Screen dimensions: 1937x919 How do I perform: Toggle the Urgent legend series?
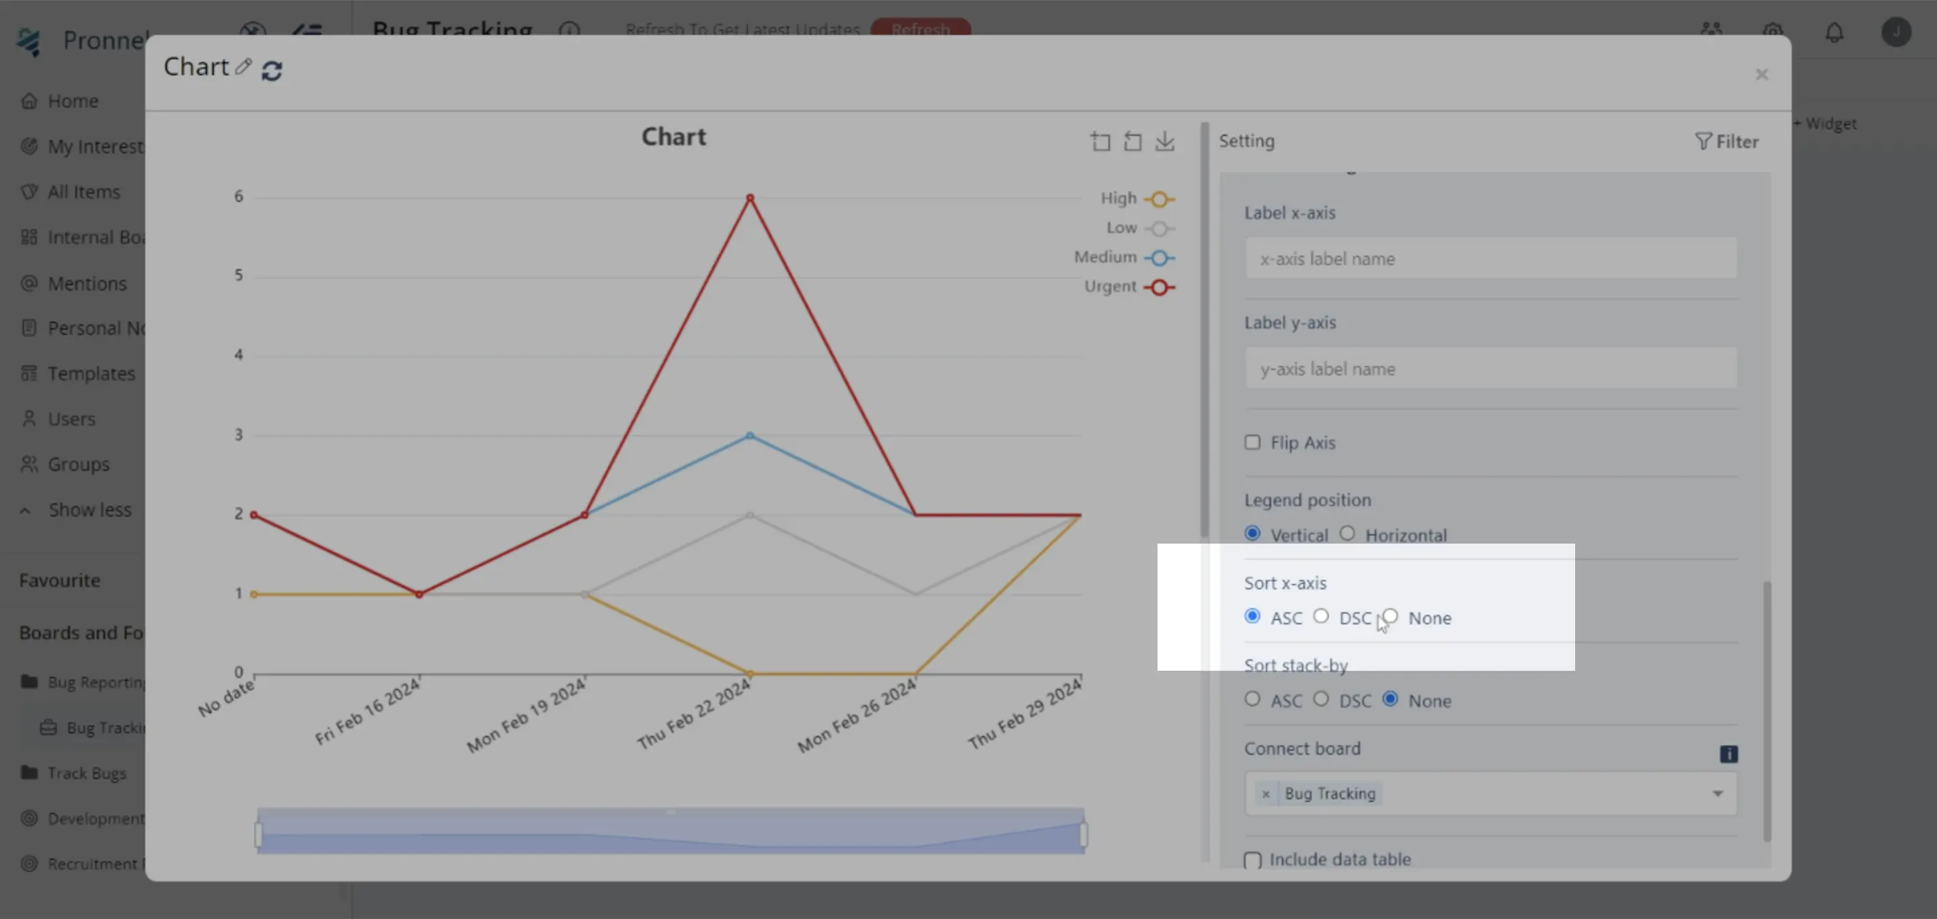tap(1129, 287)
